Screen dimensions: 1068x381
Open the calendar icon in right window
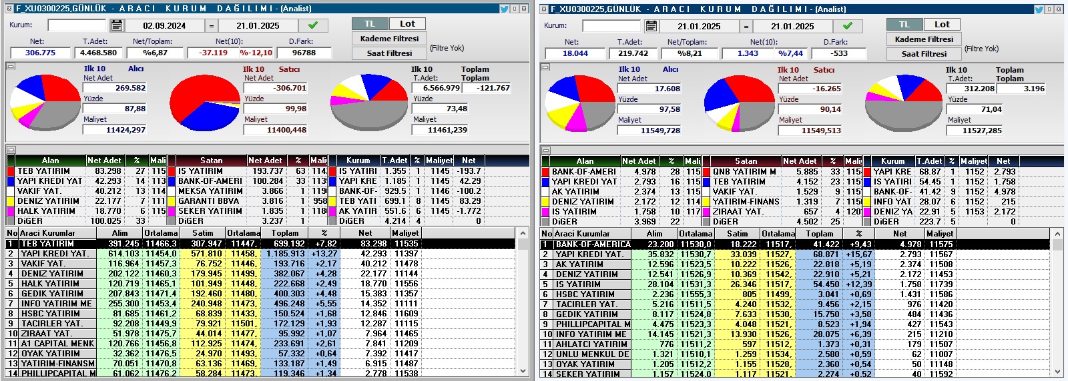pyautogui.click(x=651, y=26)
